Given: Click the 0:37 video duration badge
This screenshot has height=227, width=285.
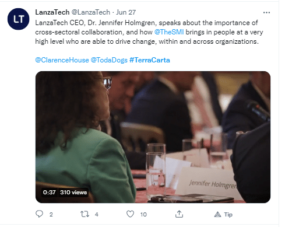Looking at the screenshot, I should [50, 193].
